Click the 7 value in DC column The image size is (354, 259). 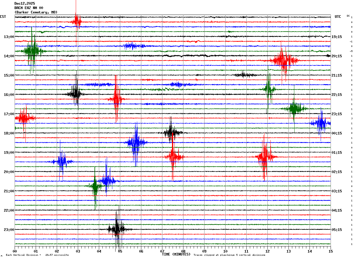(x=352, y=119)
